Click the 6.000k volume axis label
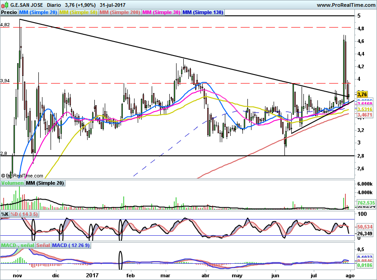This screenshot has width=377, height=280. coord(365,184)
